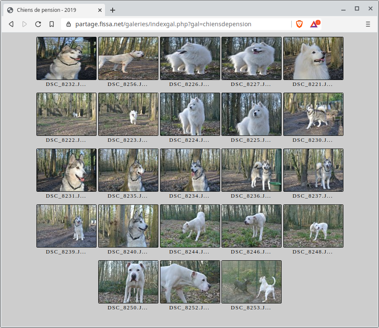Open thumbnail of DSC_8234 photo
Image resolution: width=379 pixels, height=328 pixels.
190,170
